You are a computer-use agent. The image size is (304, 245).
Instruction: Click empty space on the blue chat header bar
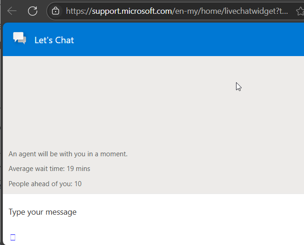pyautogui.click(x=184, y=40)
